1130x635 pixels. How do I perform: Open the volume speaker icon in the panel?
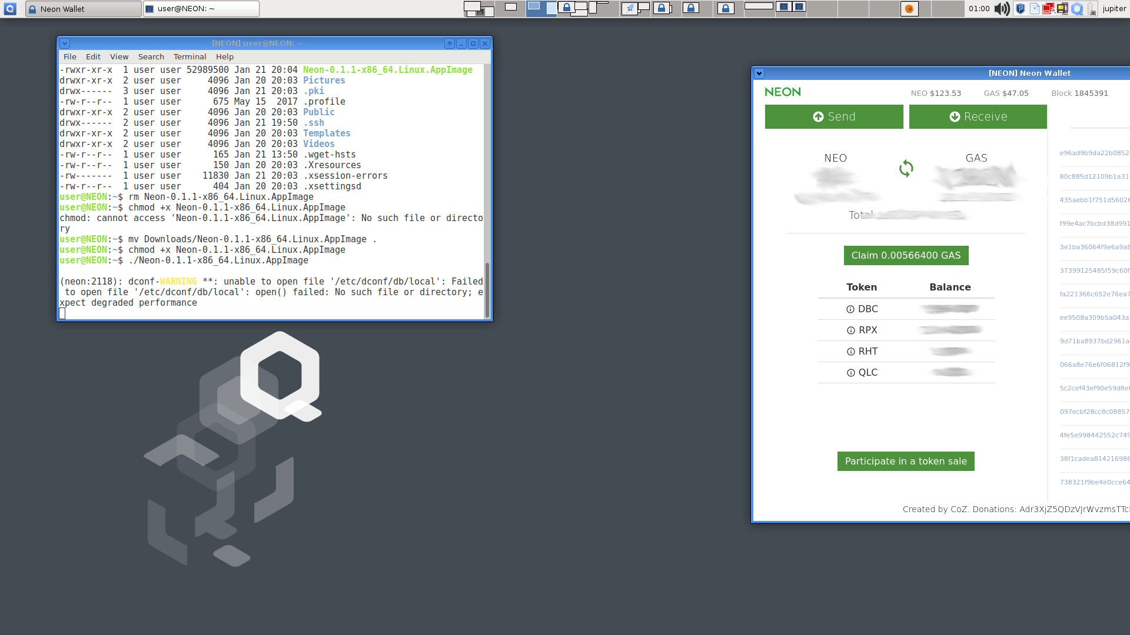[x=1002, y=9]
